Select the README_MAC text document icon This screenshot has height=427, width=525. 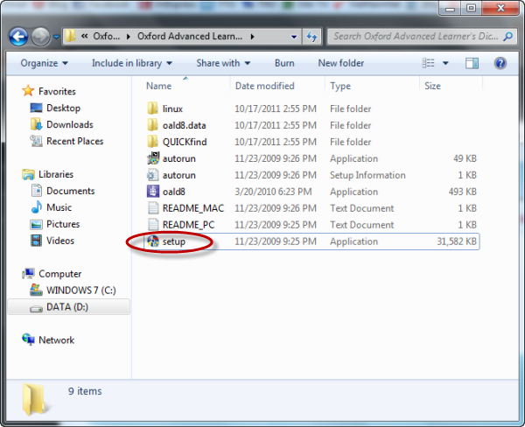[153, 208]
